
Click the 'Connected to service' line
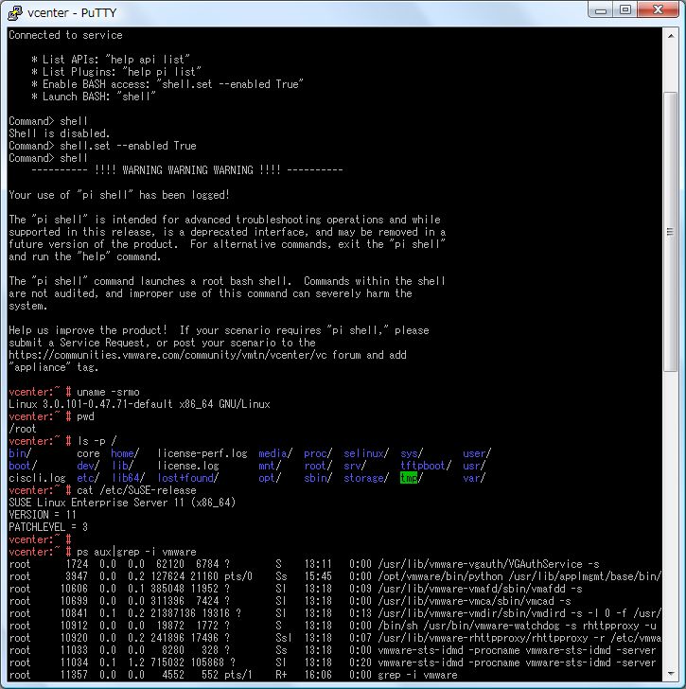pyautogui.click(x=65, y=35)
